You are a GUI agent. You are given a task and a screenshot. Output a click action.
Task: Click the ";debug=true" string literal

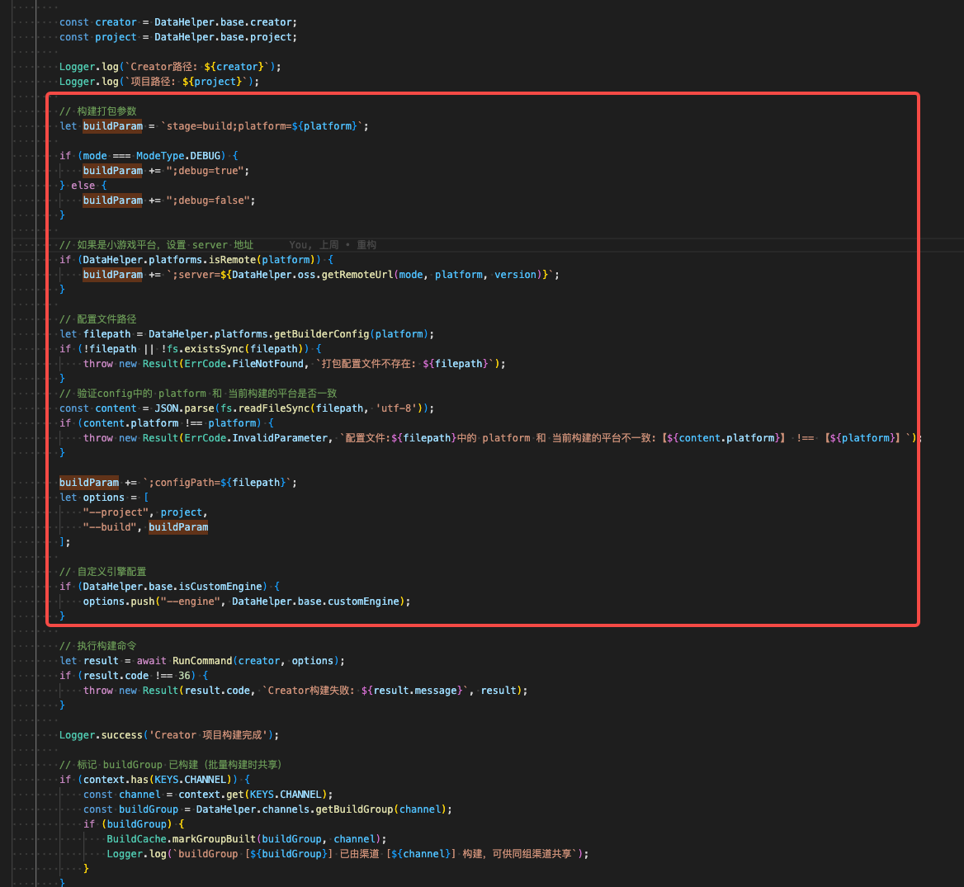[x=207, y=171]
